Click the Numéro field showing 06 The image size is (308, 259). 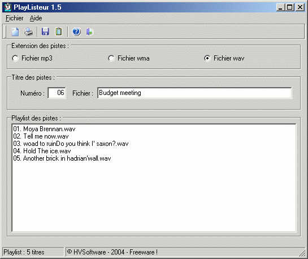[57, 93]
